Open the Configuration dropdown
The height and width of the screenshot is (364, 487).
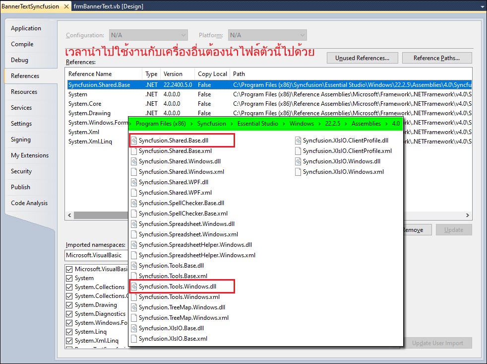click(x=148, y=35)
